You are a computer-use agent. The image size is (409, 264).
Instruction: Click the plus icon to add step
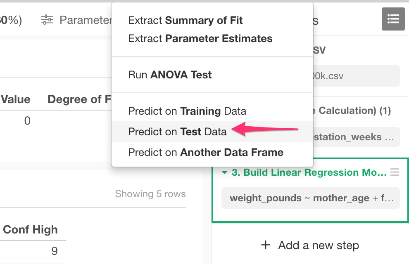(266, 245)
